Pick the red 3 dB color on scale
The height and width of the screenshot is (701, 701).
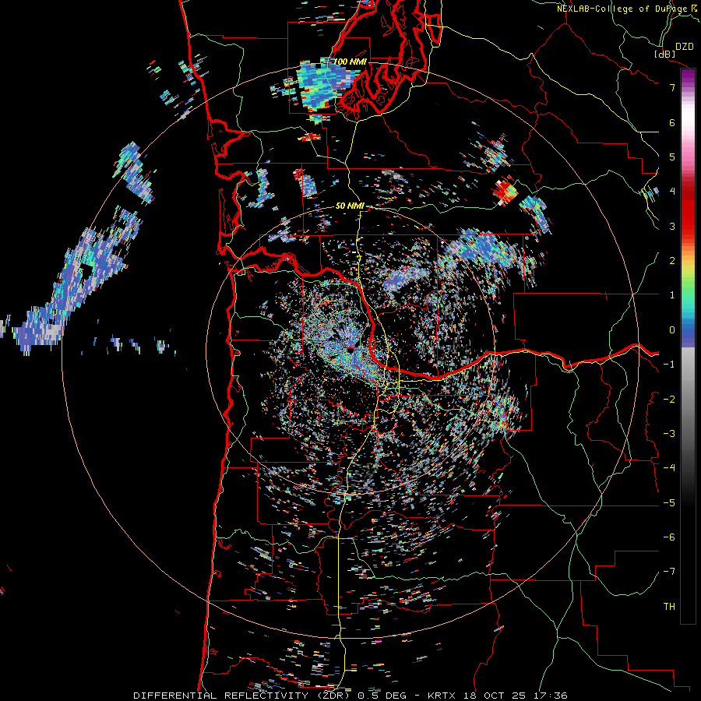tap(688, 226)
